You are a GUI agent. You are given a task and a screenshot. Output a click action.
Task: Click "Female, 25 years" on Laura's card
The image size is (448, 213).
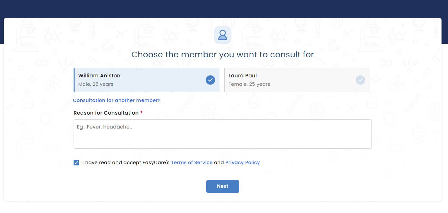pos(249,84)
